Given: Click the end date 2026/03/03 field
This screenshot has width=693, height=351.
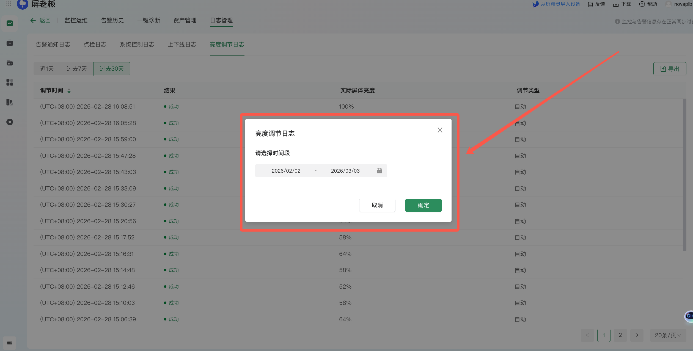Looking at the screenshot, I should point(345,171).
